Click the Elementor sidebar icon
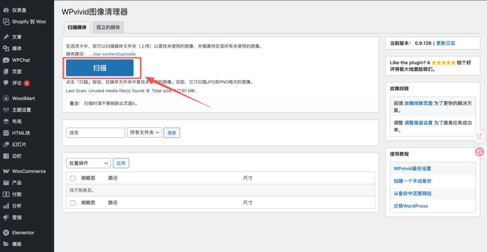The image size is (487, 252). 6,233
